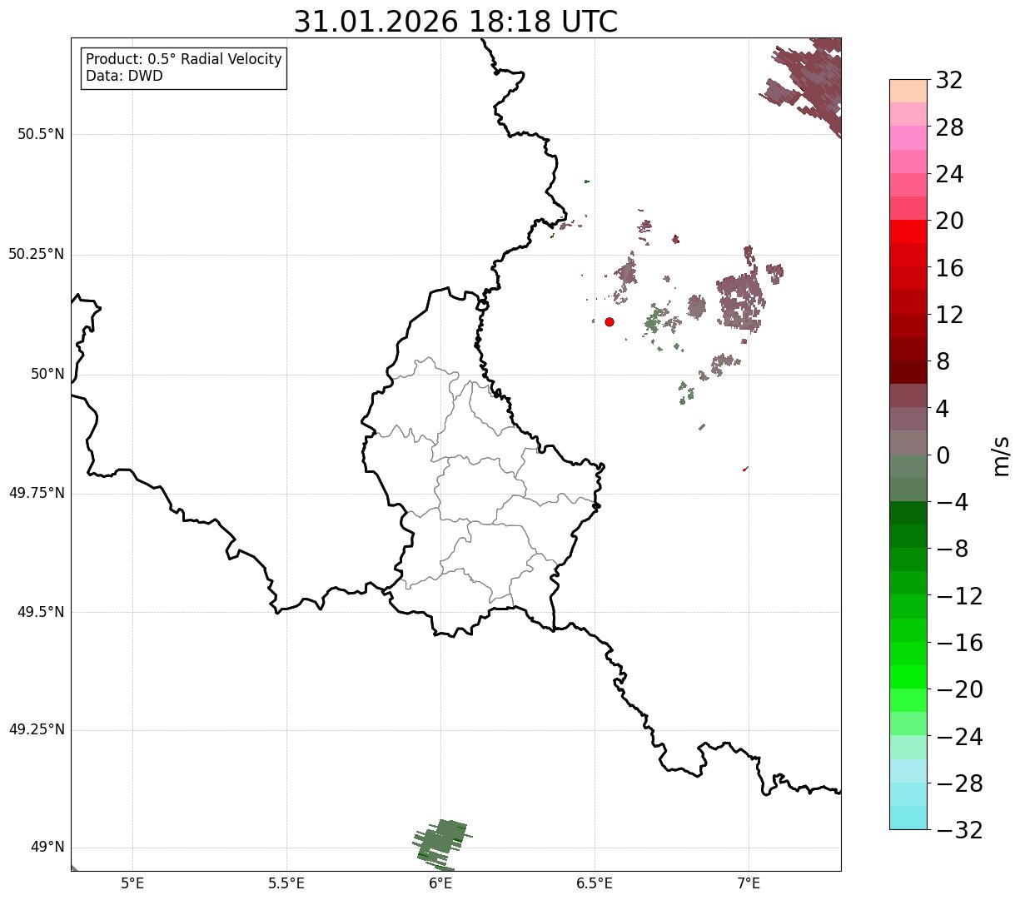Image resolution: width=1020 pixels, height=900 pixels.
Task: Click the colorbar value 12
Action: [949, 316]
